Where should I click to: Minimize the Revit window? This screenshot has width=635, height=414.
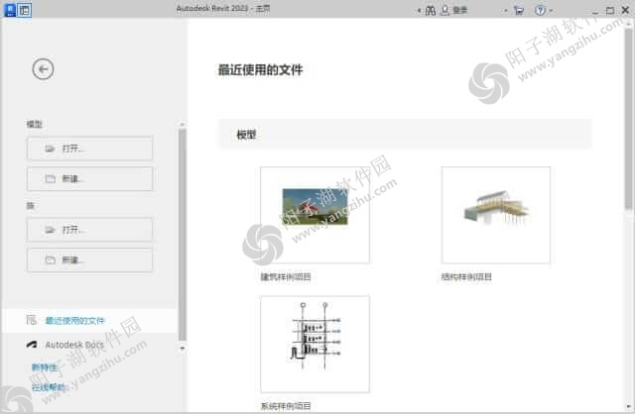(595, 11)
